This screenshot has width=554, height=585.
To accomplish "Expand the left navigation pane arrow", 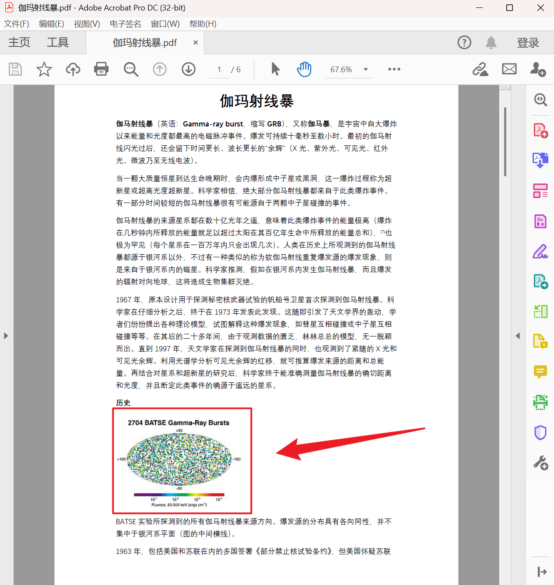I will pos(6,336).
